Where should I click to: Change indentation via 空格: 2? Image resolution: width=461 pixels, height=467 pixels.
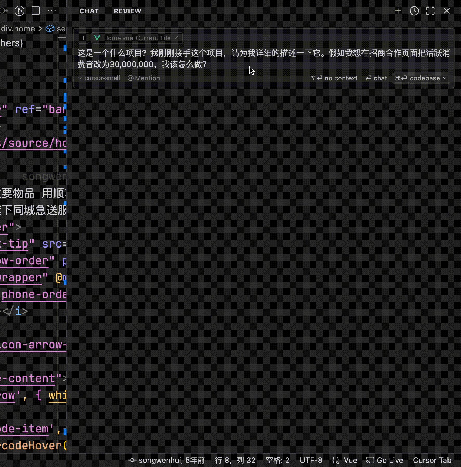278,460
